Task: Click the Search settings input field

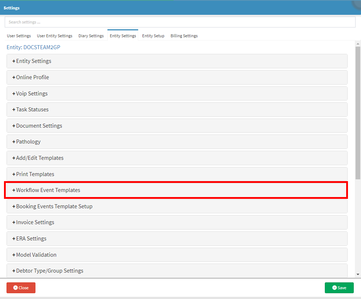Action: pos(180,22)
